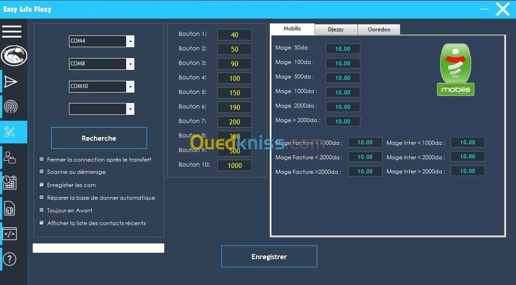Open the hamburger menu in the sidebar

click(12, 31)
